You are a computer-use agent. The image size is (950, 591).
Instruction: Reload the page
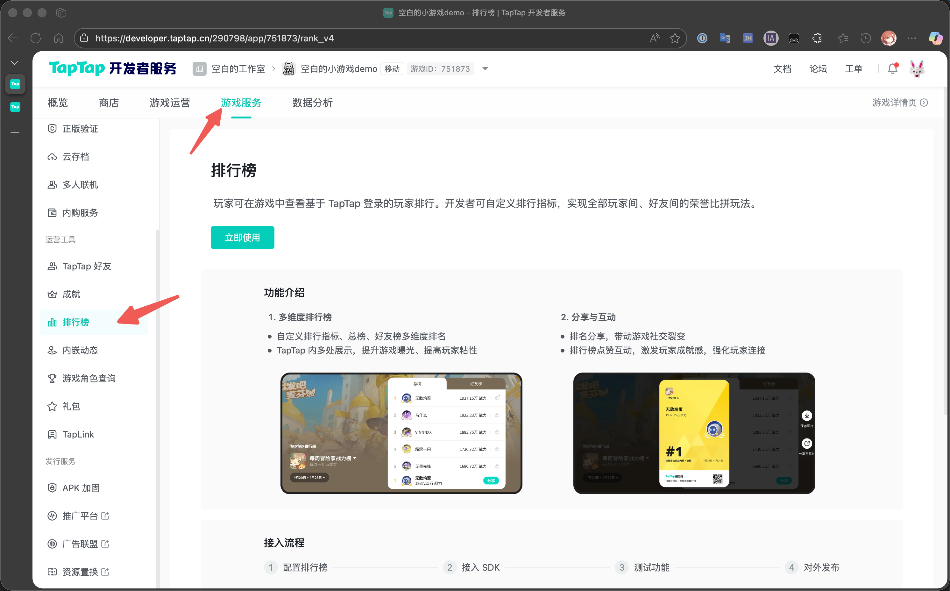tap(36, 38)
